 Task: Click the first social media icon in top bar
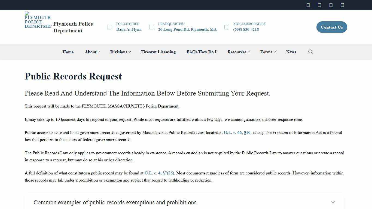click(308, 5)
